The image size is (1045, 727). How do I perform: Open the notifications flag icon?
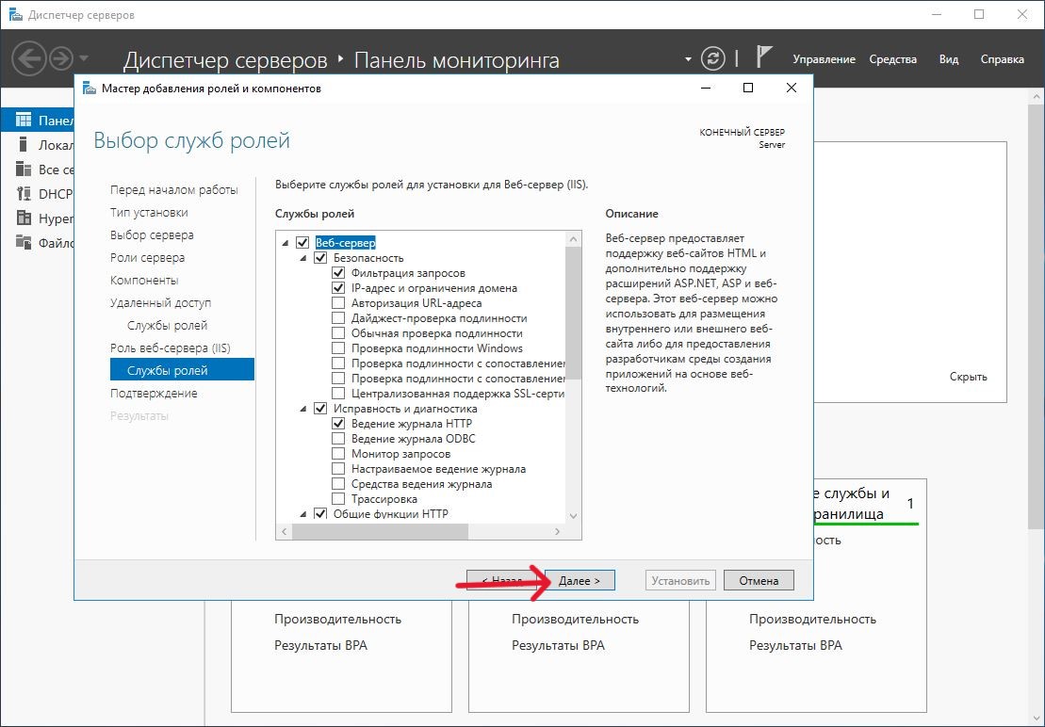pyautogui.click(x=764, y=57)
